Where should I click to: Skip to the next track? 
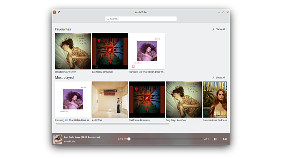225,139
